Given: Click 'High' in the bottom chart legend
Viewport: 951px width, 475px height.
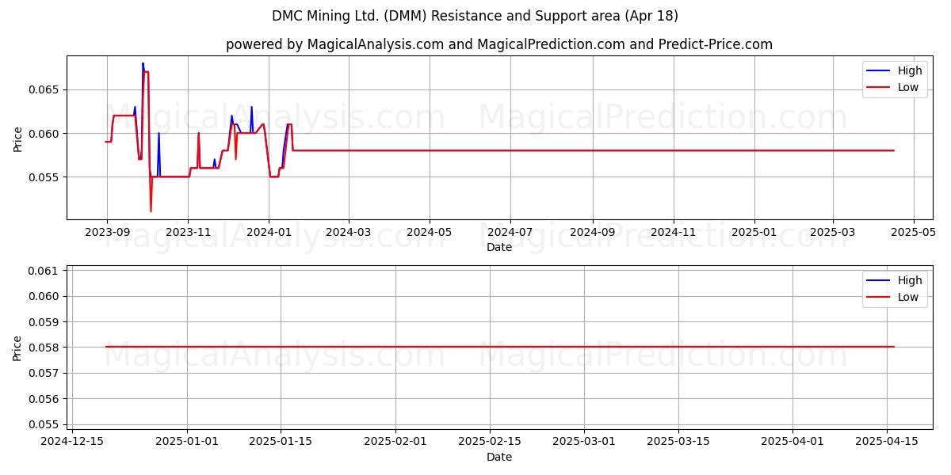Looking at the screenshot, I should pyautogui.click(x=909, y=280).
